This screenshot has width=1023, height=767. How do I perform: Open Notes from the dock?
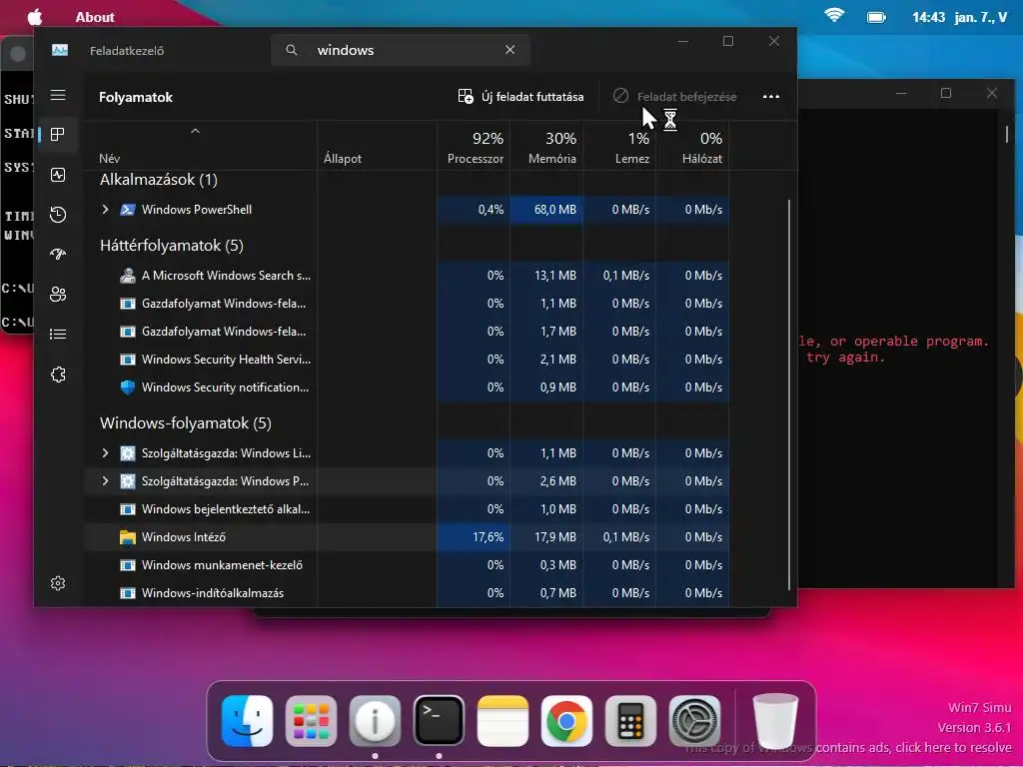504,721
